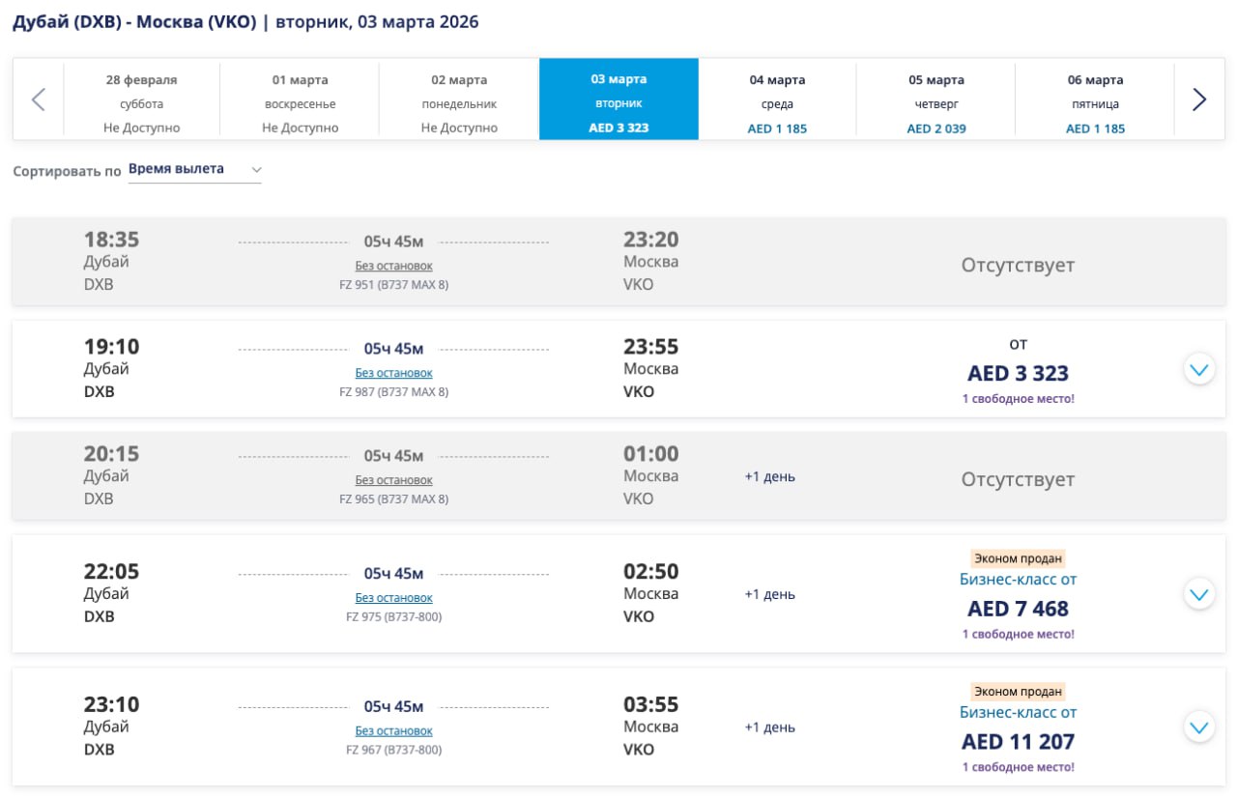Click the right arrow to view later dates
The image size is (1237, 798).
1199,98
